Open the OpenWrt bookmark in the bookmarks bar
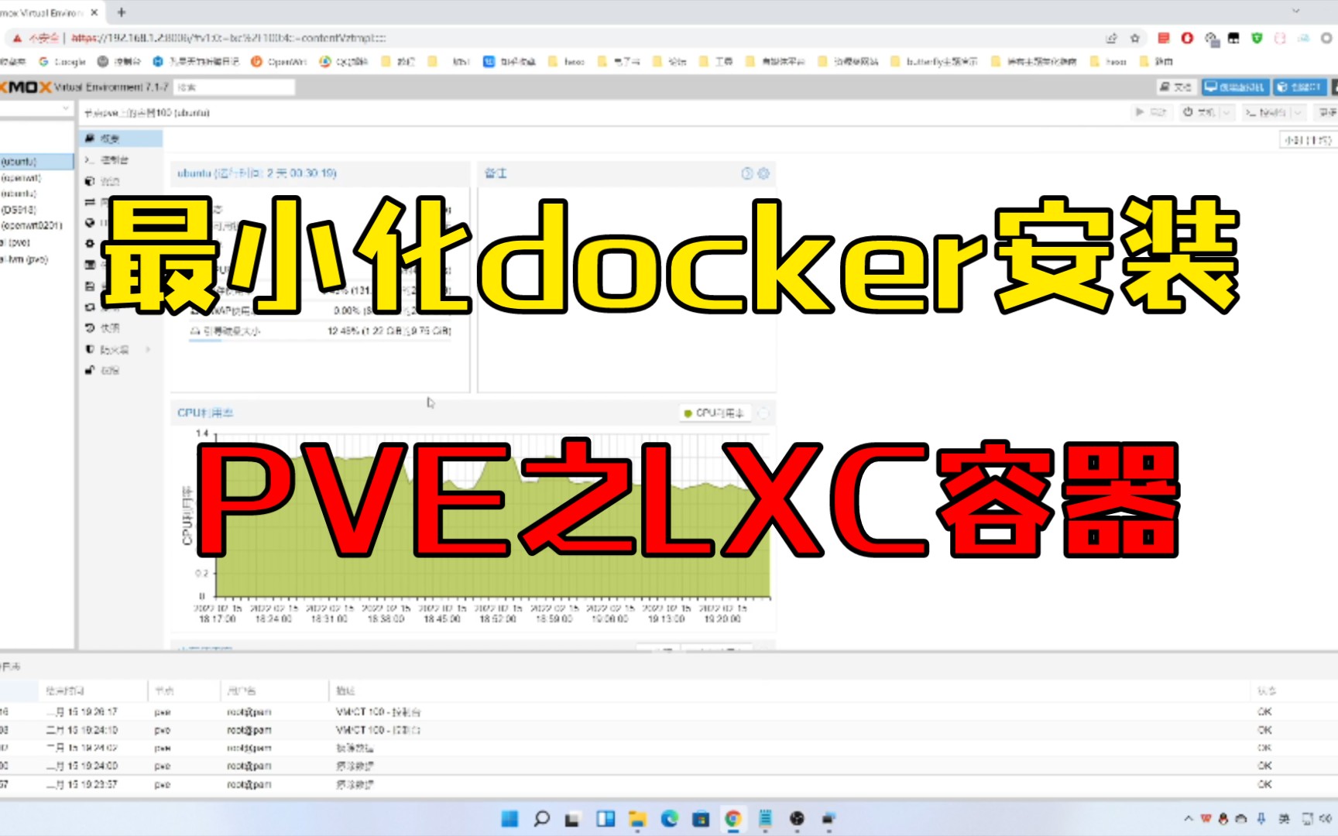The height and width of the screenshot is (836, 1338). coord(280,61)
